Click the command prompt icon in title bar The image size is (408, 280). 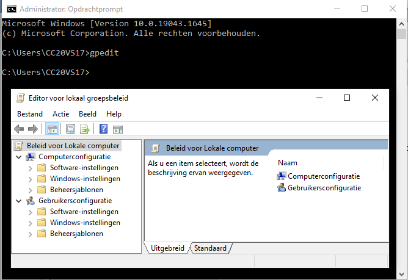tap(12, 9)
